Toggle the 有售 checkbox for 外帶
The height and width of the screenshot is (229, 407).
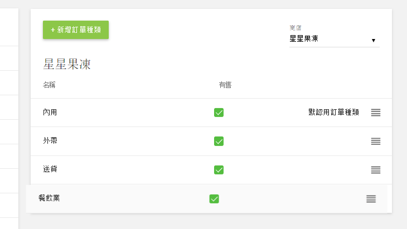tap(219, 141)
